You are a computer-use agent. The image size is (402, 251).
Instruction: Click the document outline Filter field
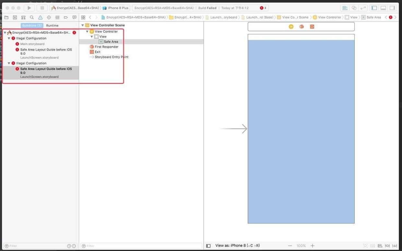[x=141, y=246]
